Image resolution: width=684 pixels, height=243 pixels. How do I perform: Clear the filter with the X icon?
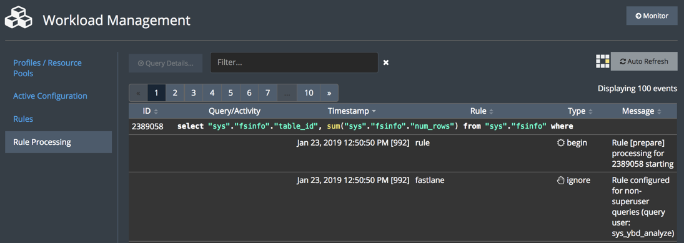[x=385, y=62]
